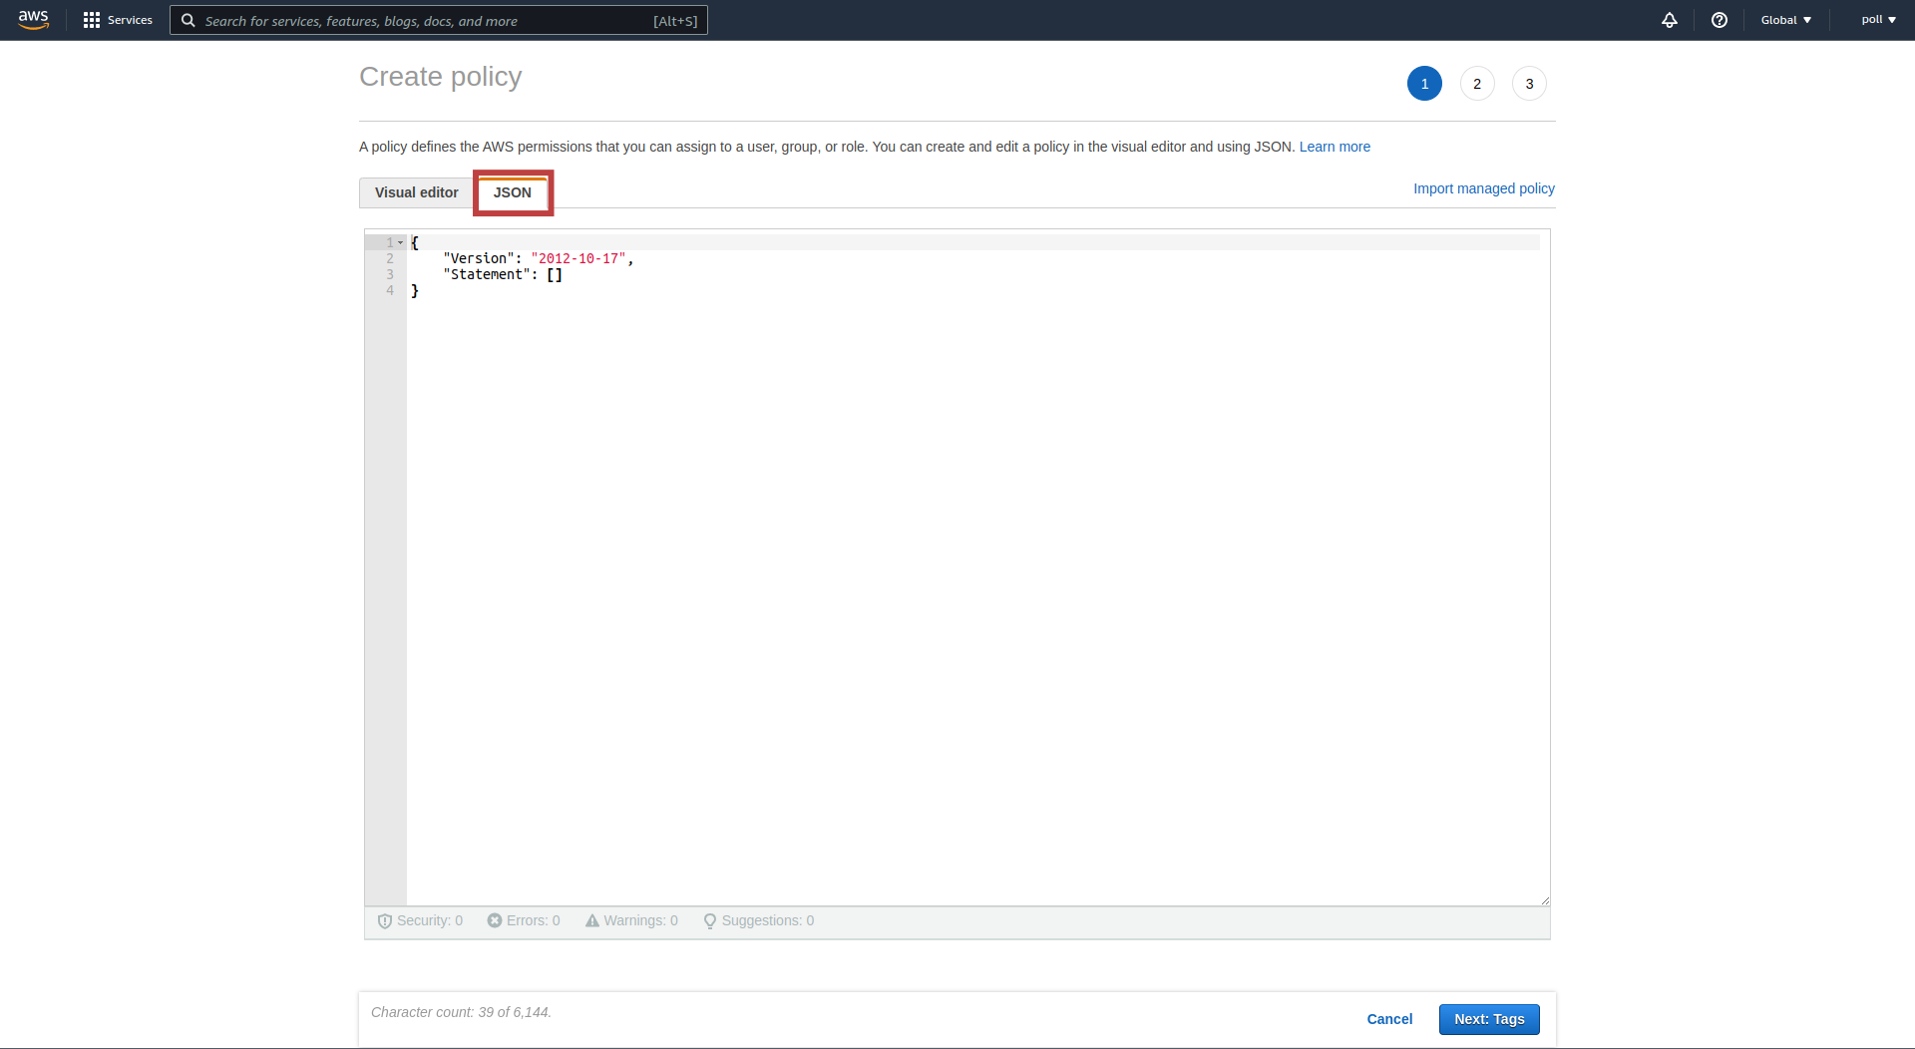
Task: Click the search magnifier icon
Action: (188, 20)
